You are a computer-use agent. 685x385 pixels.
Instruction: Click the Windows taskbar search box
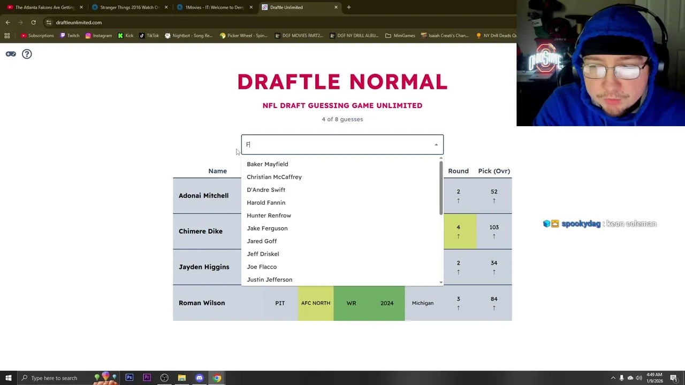point(54,378)
